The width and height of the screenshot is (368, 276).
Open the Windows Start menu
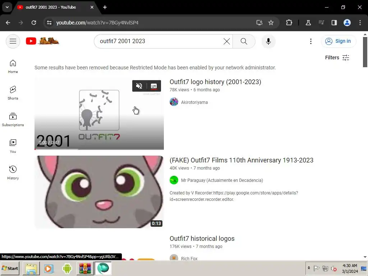tap(10, 268)
